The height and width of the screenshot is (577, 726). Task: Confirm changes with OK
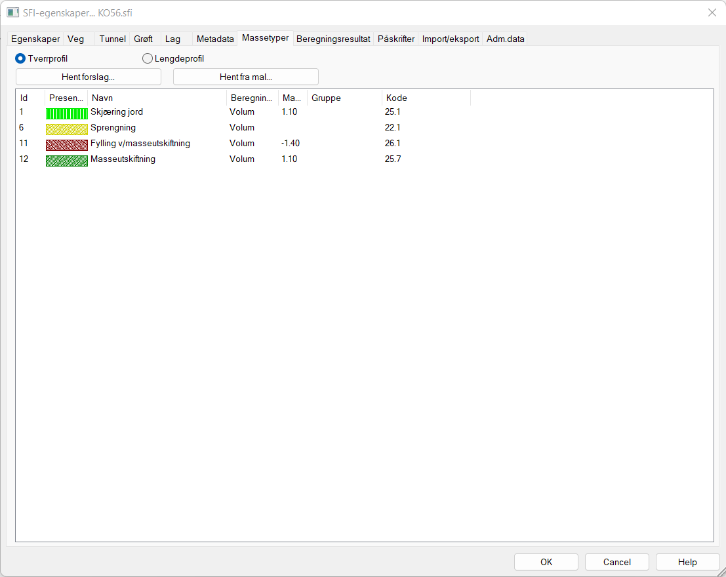(x=546, y=562)
